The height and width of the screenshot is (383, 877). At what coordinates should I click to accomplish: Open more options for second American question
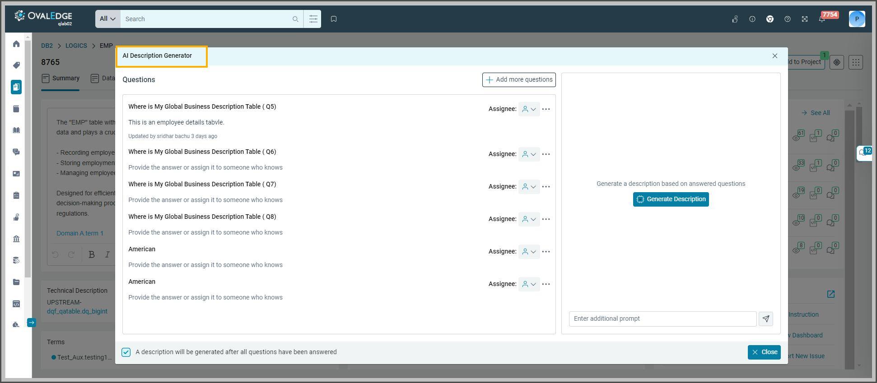point(546,284)
